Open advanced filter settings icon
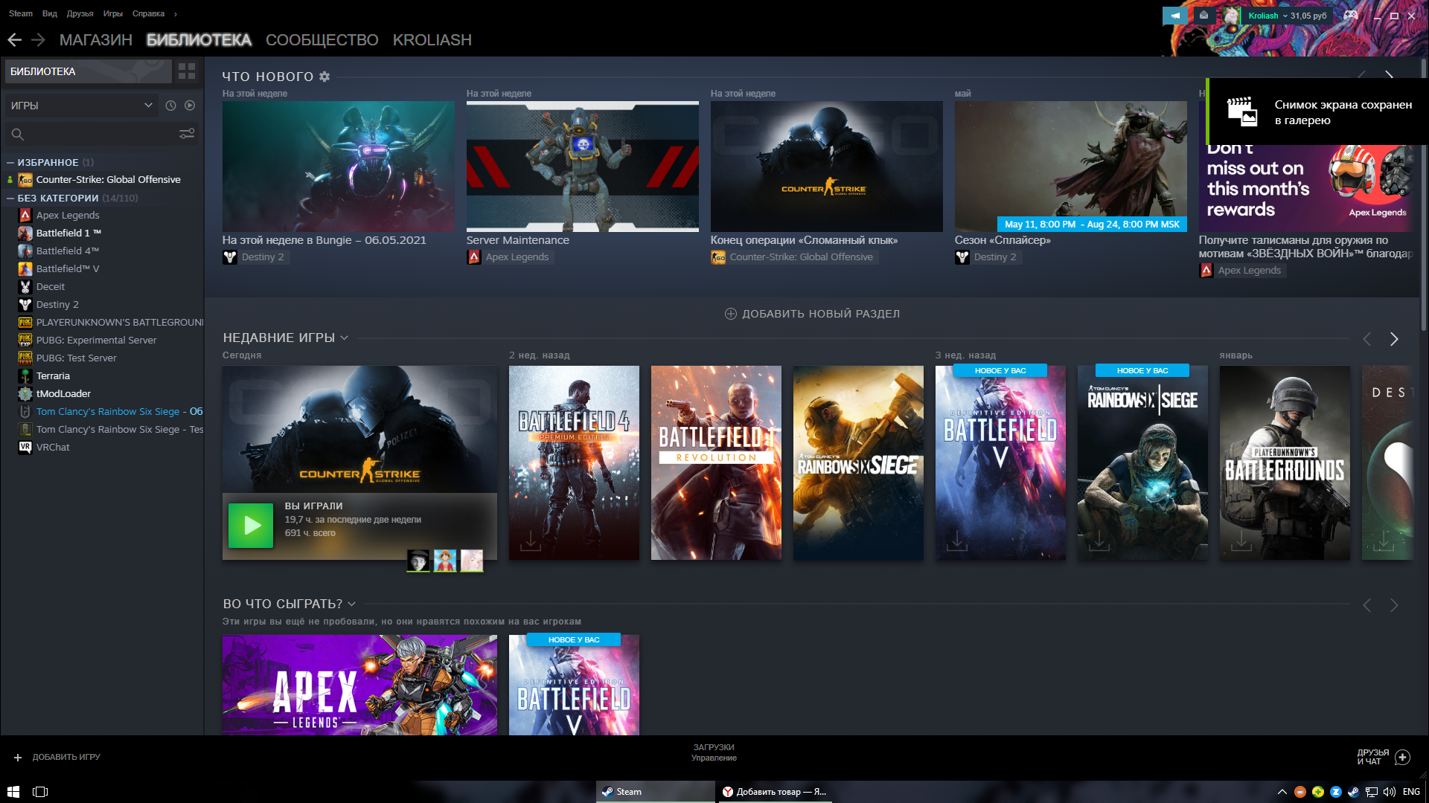This screenshot has width=1429, height=803. 187,134
